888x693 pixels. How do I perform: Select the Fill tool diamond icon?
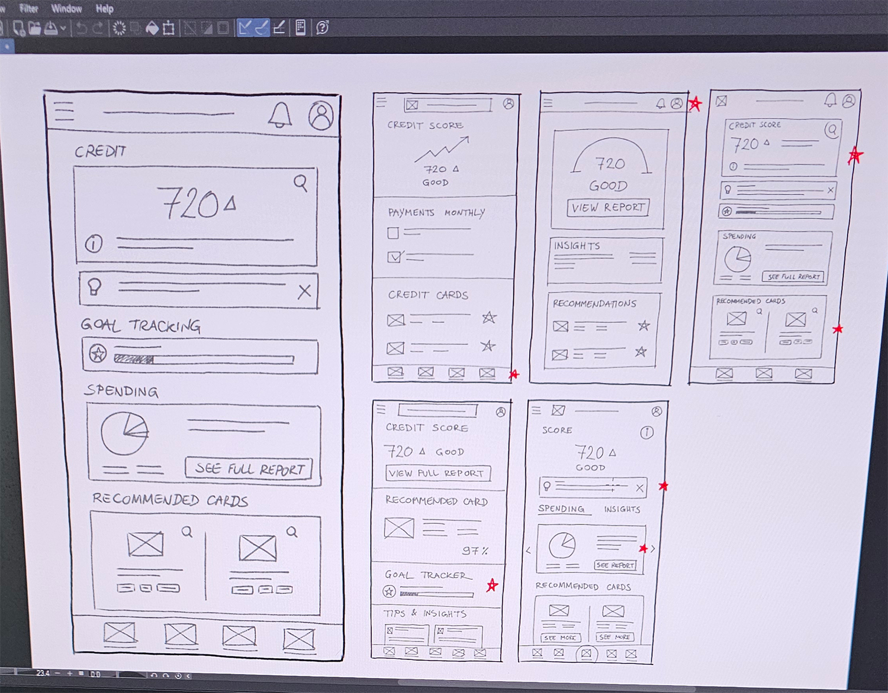[152, 27]
